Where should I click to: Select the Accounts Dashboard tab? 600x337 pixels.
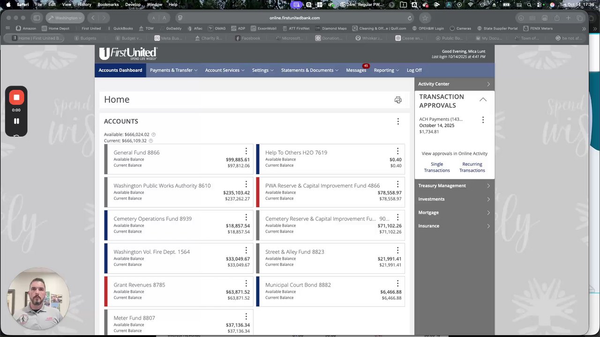pyautogui.click(x=120, y=70)
